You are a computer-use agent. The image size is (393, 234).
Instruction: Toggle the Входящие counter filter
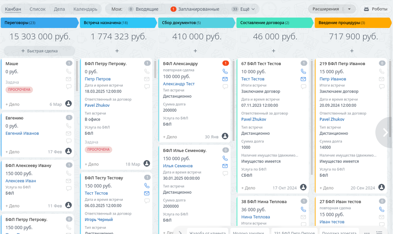(x=143, y=9)
